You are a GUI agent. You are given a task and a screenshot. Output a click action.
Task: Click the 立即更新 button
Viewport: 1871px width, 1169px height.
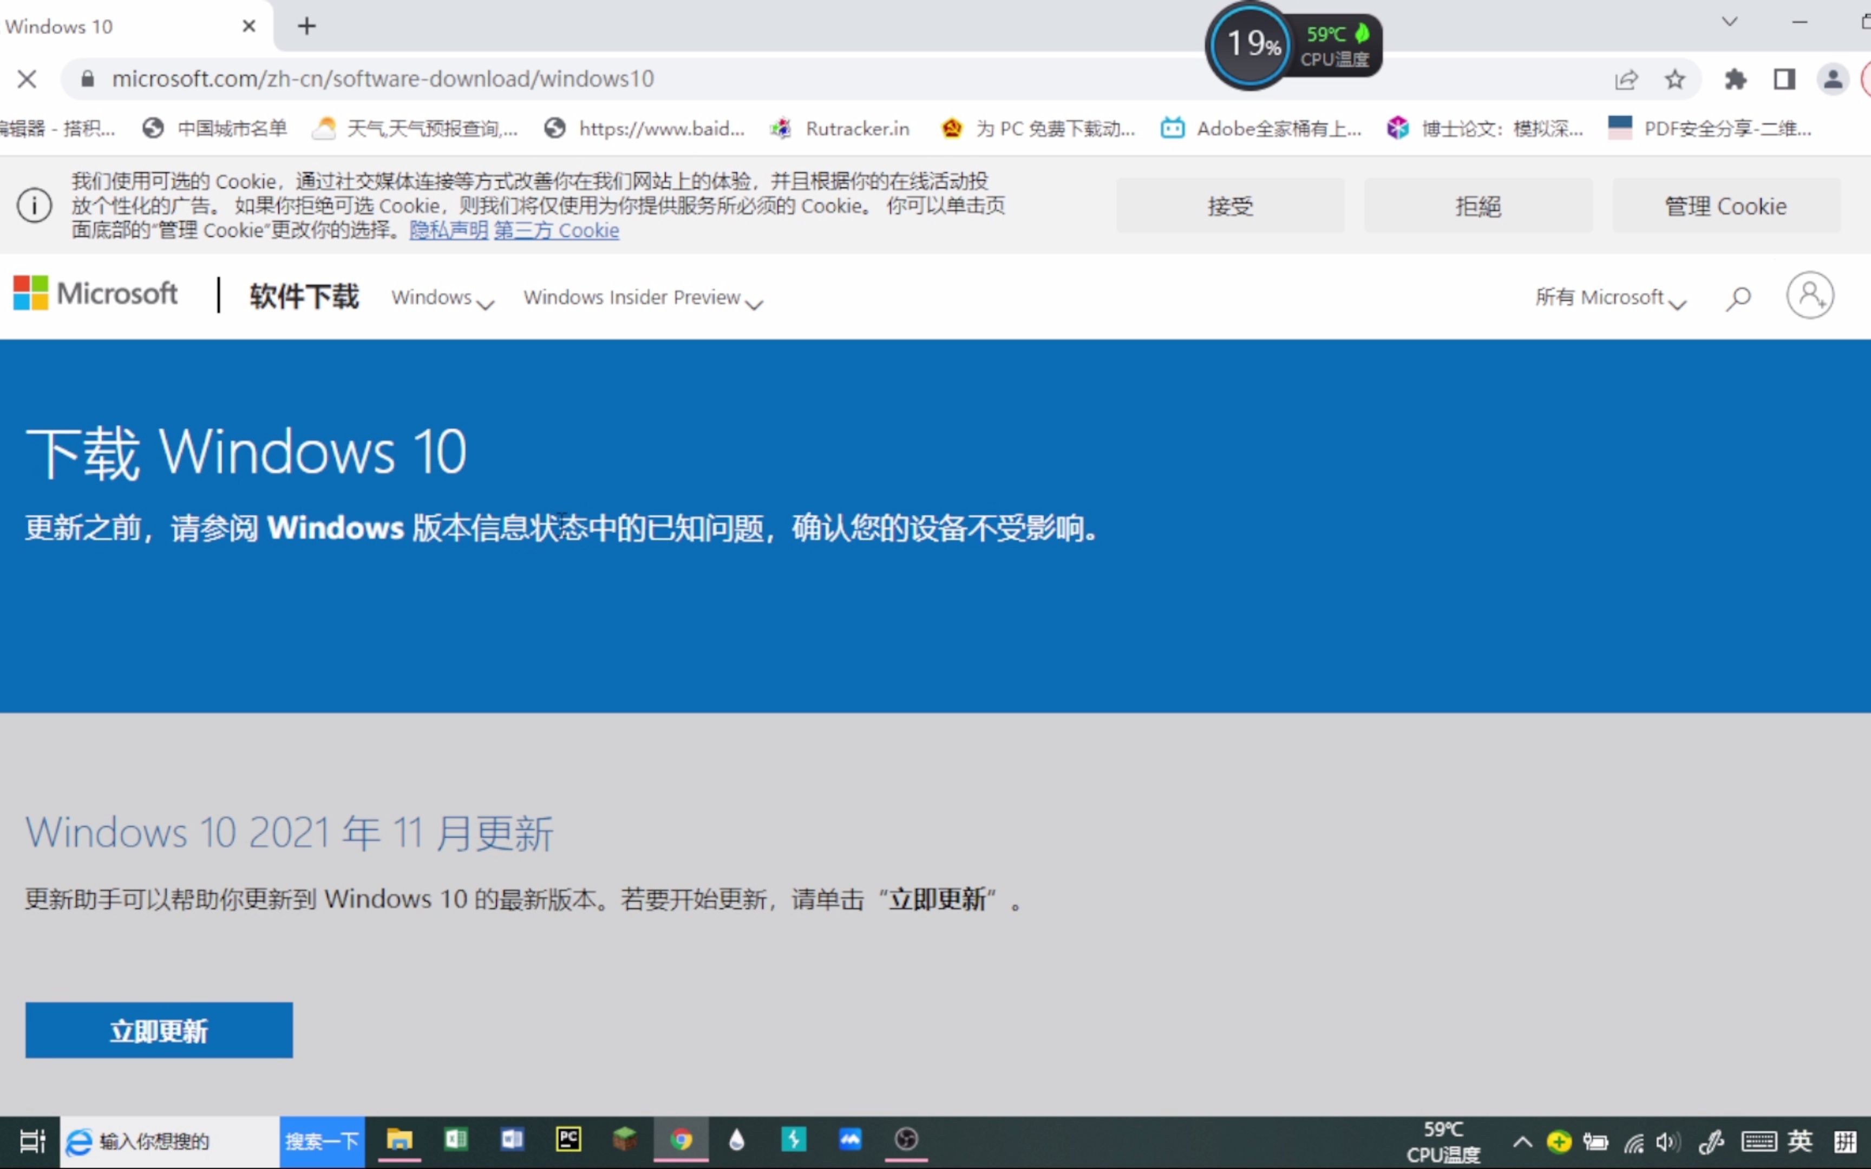coord(159,1030)
